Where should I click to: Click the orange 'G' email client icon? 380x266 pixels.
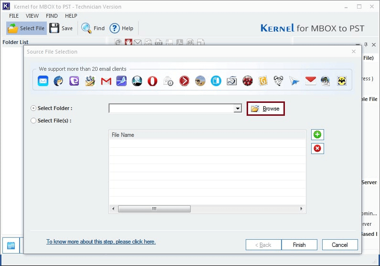coord(263,81)
